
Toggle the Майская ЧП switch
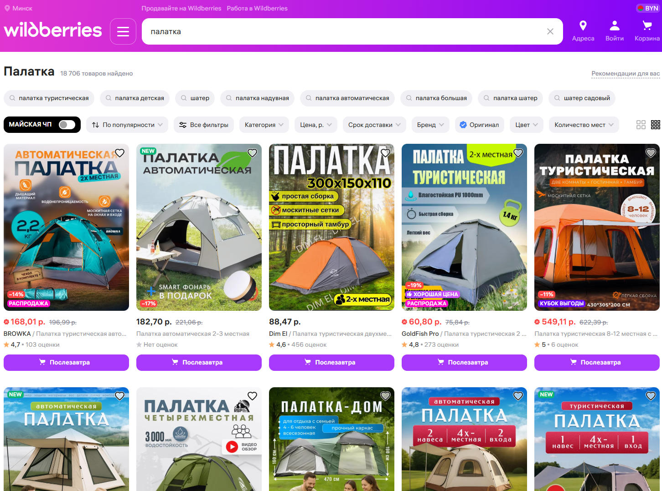[67, 125]
